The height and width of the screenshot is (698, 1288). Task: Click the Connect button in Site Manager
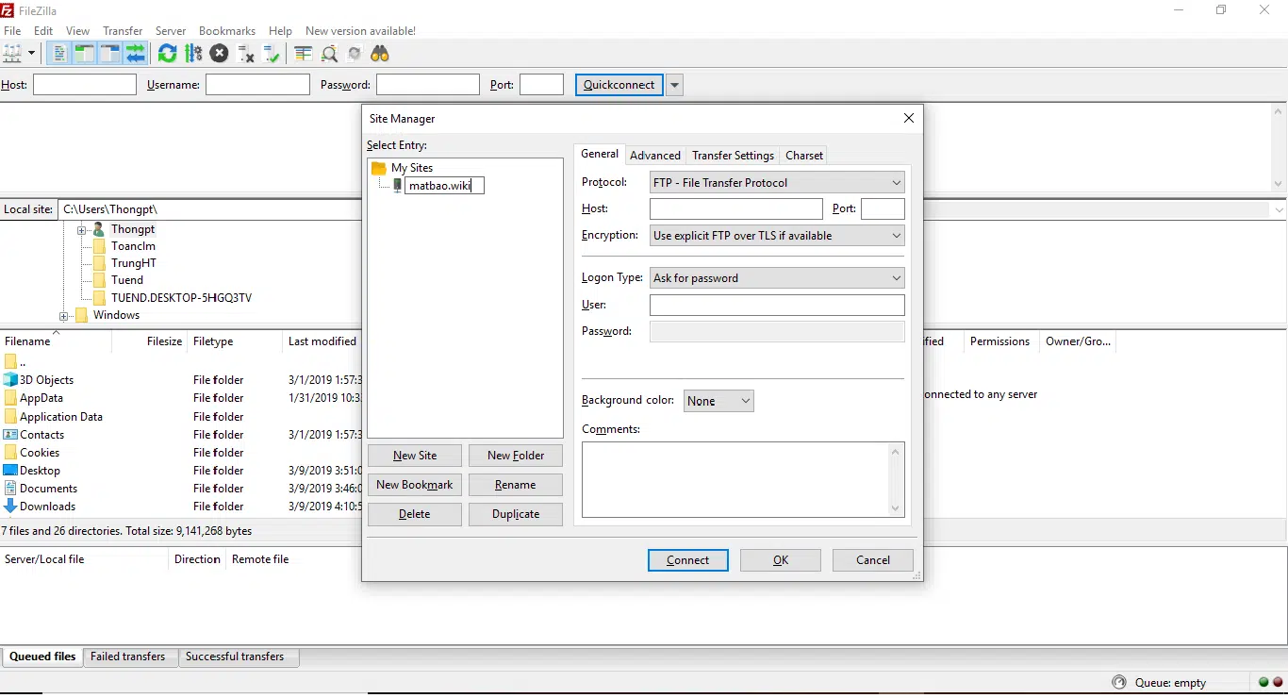687,560
